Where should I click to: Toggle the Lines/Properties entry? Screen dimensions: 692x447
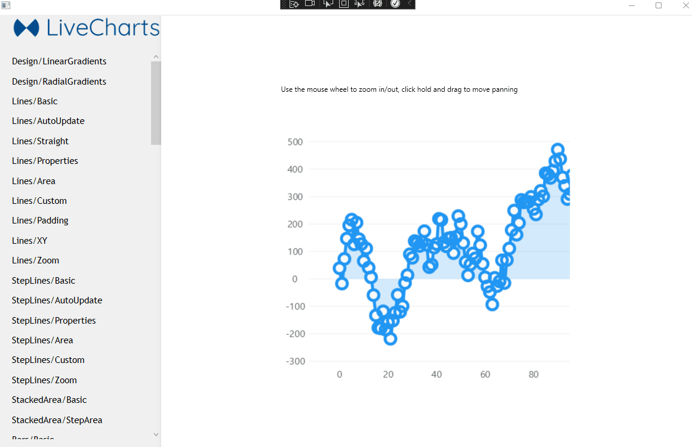(45, 160)
